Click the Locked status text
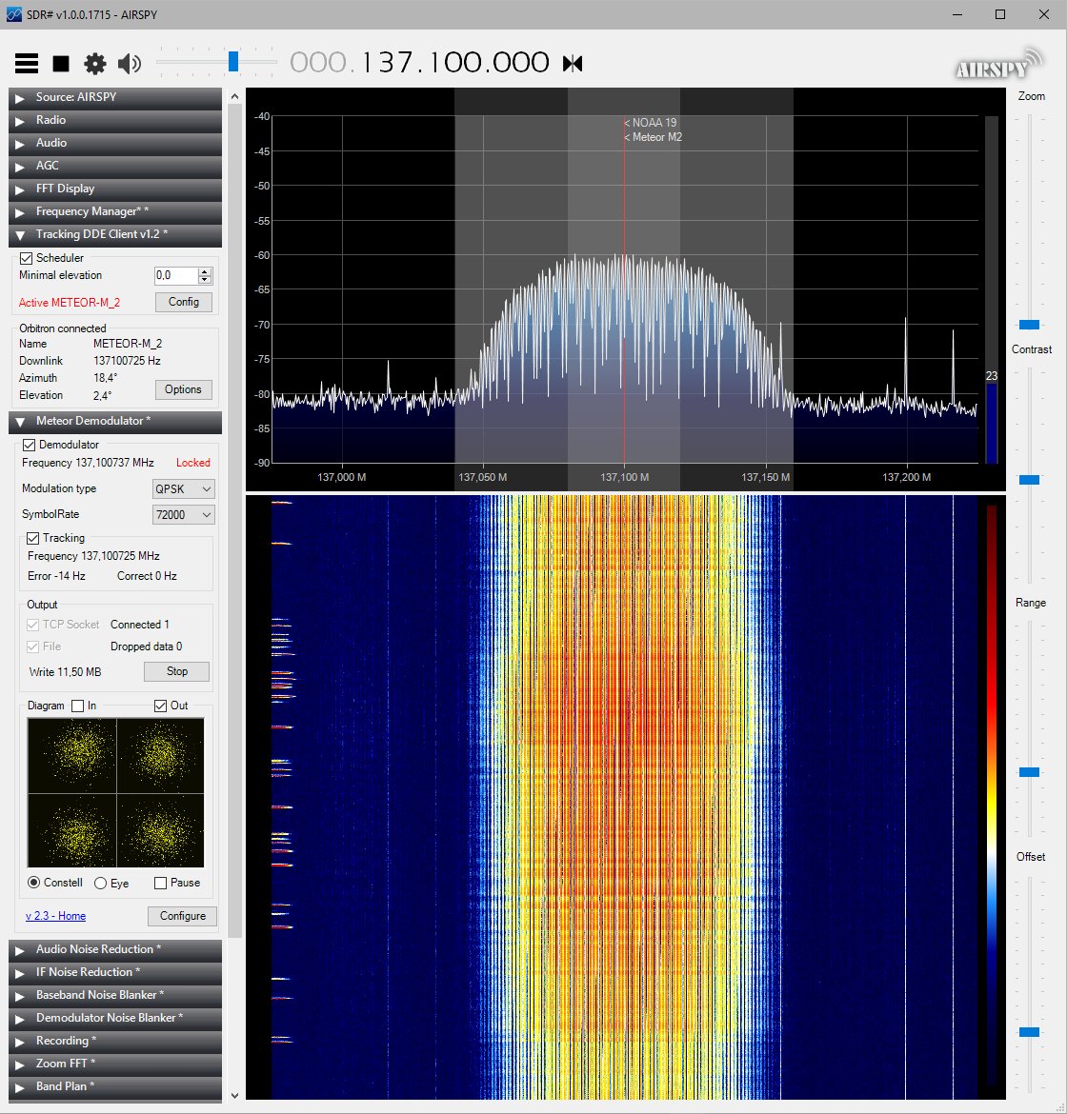The height and width of the screenshot is (1114, 1067). [192, 463]
